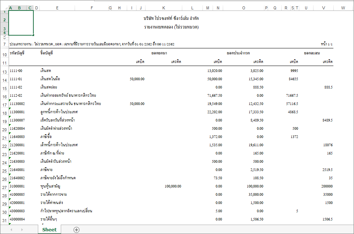
Task: Click account code cell "43000004"
Action: pyautogui.click(x=17, y=219)
